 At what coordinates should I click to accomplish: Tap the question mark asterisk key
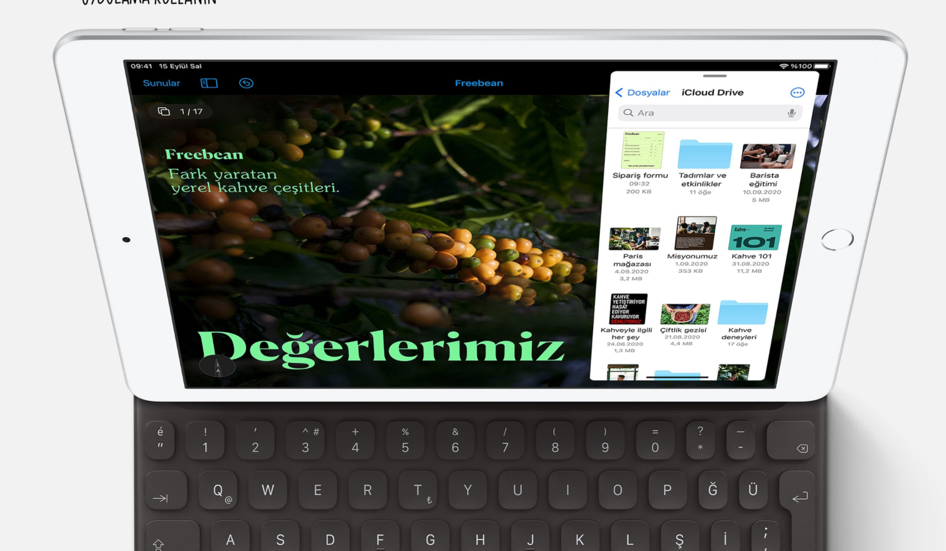tap(700, 440)
